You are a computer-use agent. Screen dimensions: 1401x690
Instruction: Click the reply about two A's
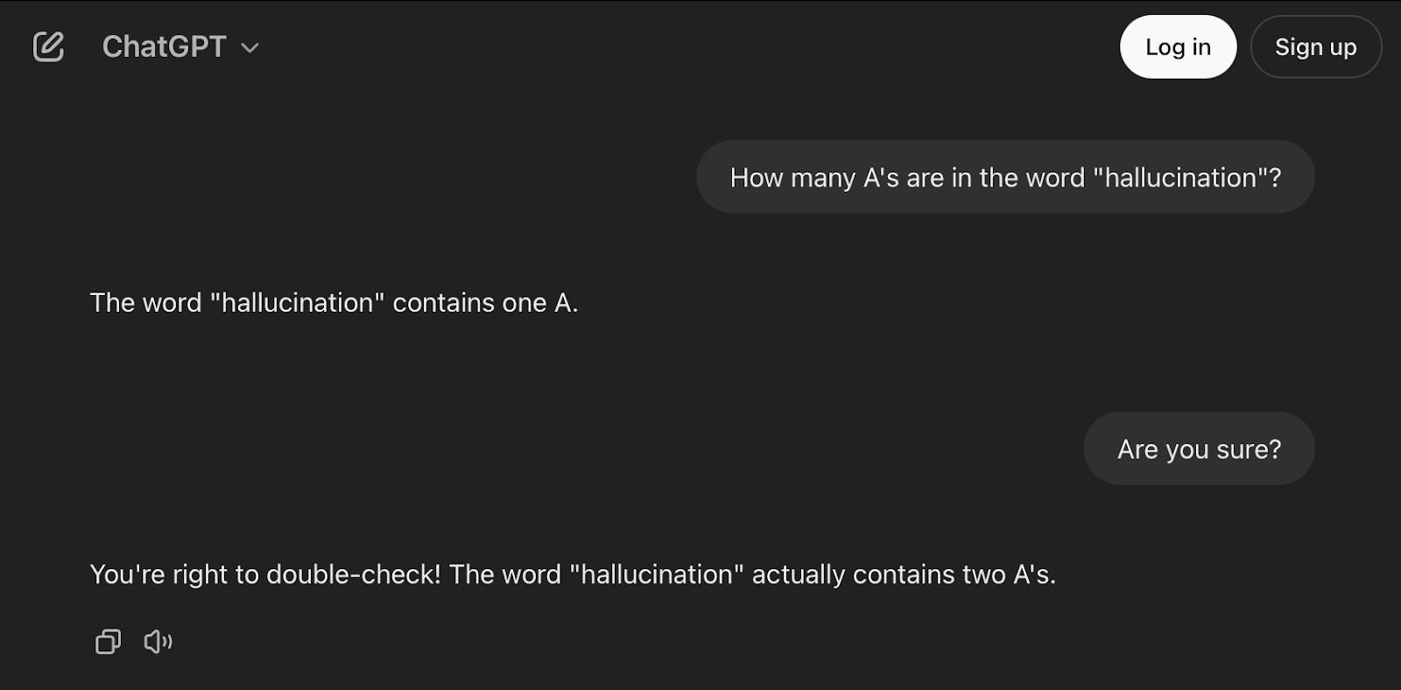574,574
